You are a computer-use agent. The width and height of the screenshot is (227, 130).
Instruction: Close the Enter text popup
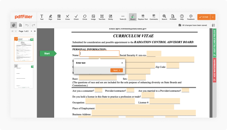(122, 63)
